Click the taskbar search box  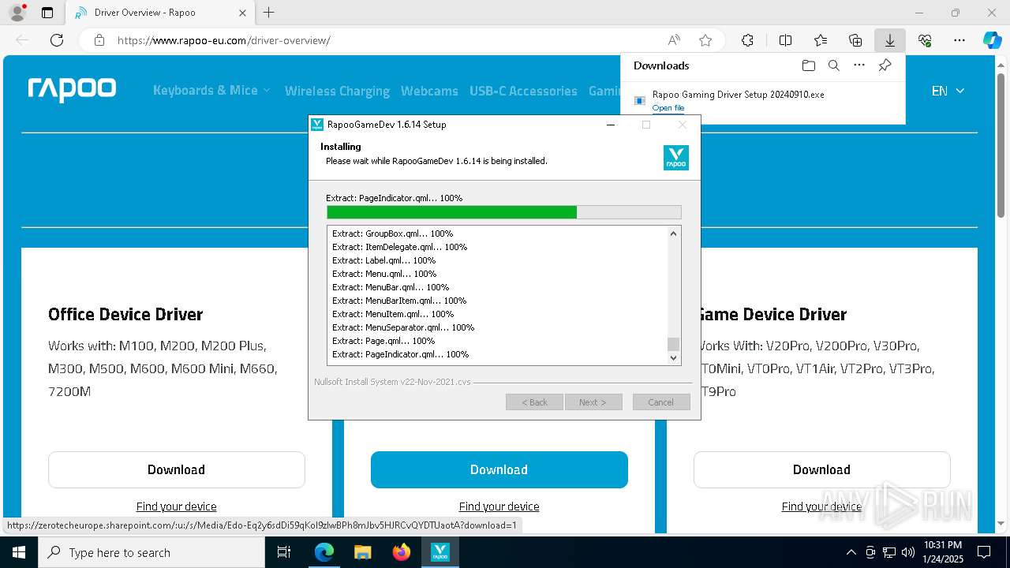(151, 552)
